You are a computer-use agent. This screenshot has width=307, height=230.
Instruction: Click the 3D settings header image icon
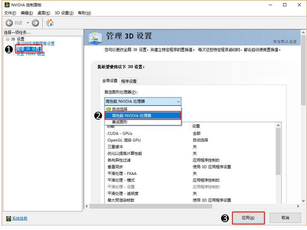[95, 38]
